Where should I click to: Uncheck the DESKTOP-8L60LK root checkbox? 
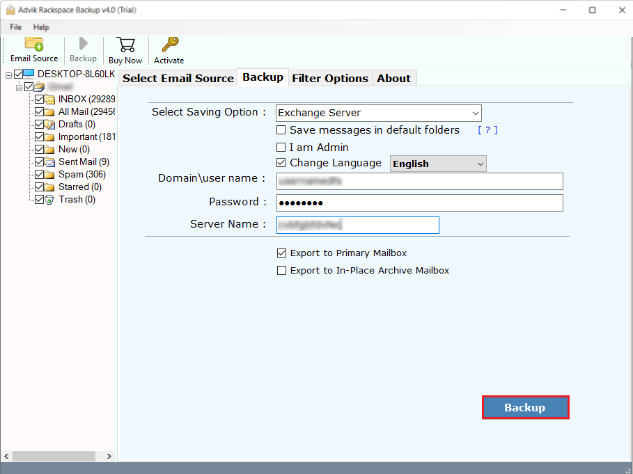point(19,74)
